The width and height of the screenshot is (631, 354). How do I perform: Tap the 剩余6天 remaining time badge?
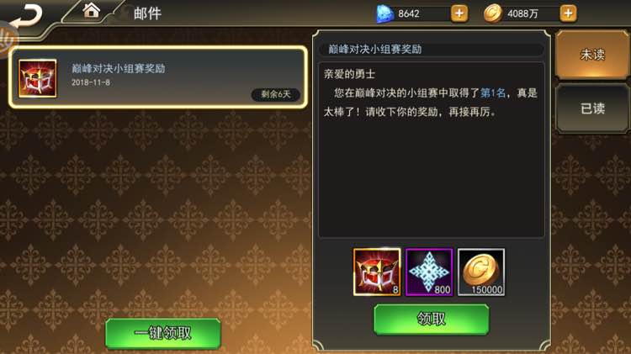[276, 94]
